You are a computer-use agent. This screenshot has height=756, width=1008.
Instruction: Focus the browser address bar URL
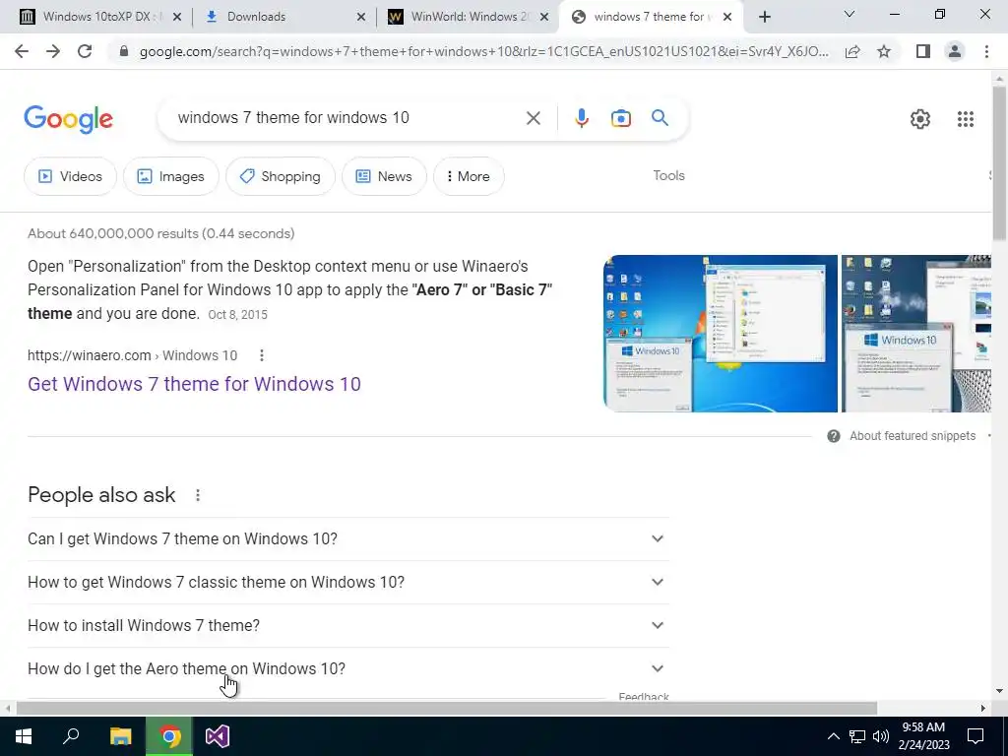(x=483, y=51)
